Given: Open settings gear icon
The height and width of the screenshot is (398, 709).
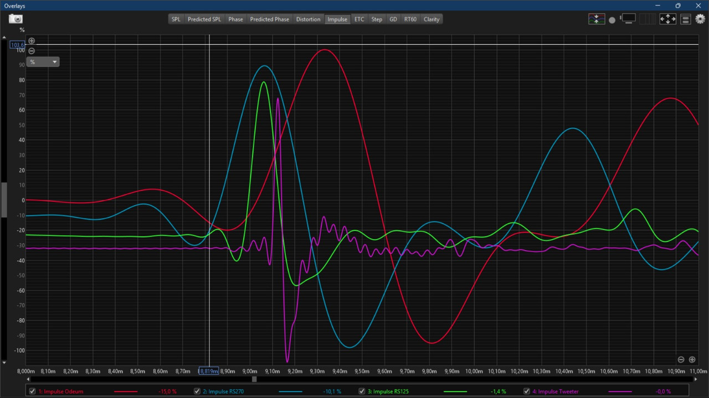Looking at the screenshot, I should (700, 19).
